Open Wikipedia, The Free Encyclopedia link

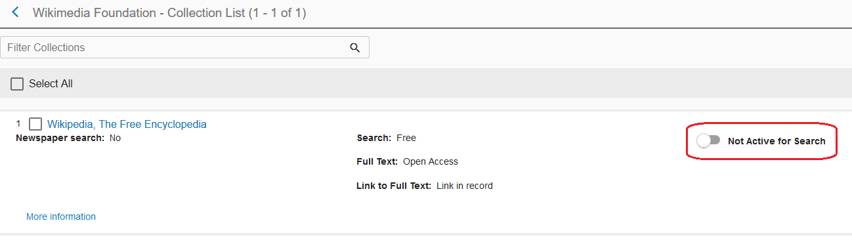127,124
